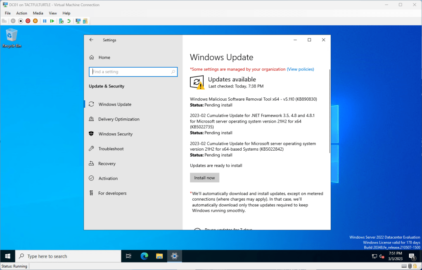Open Microsoft Edge from the taskbar
This screenshot has height=270, width=422.
click(144, 256)
